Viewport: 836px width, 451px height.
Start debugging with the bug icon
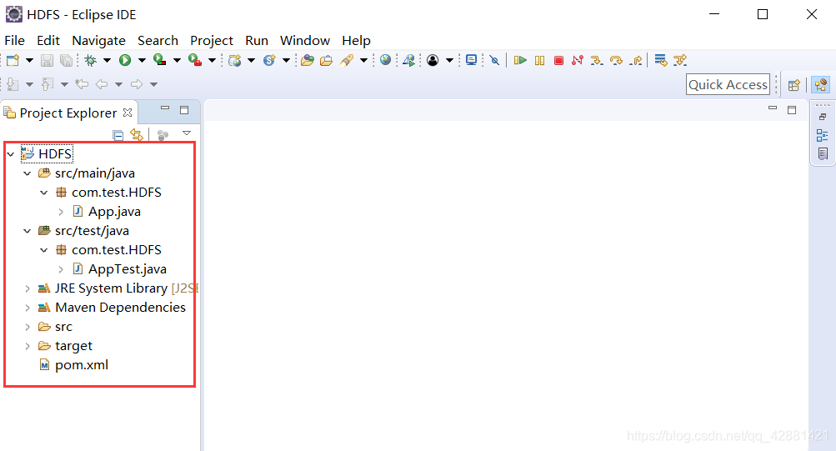tap(91, 60)
